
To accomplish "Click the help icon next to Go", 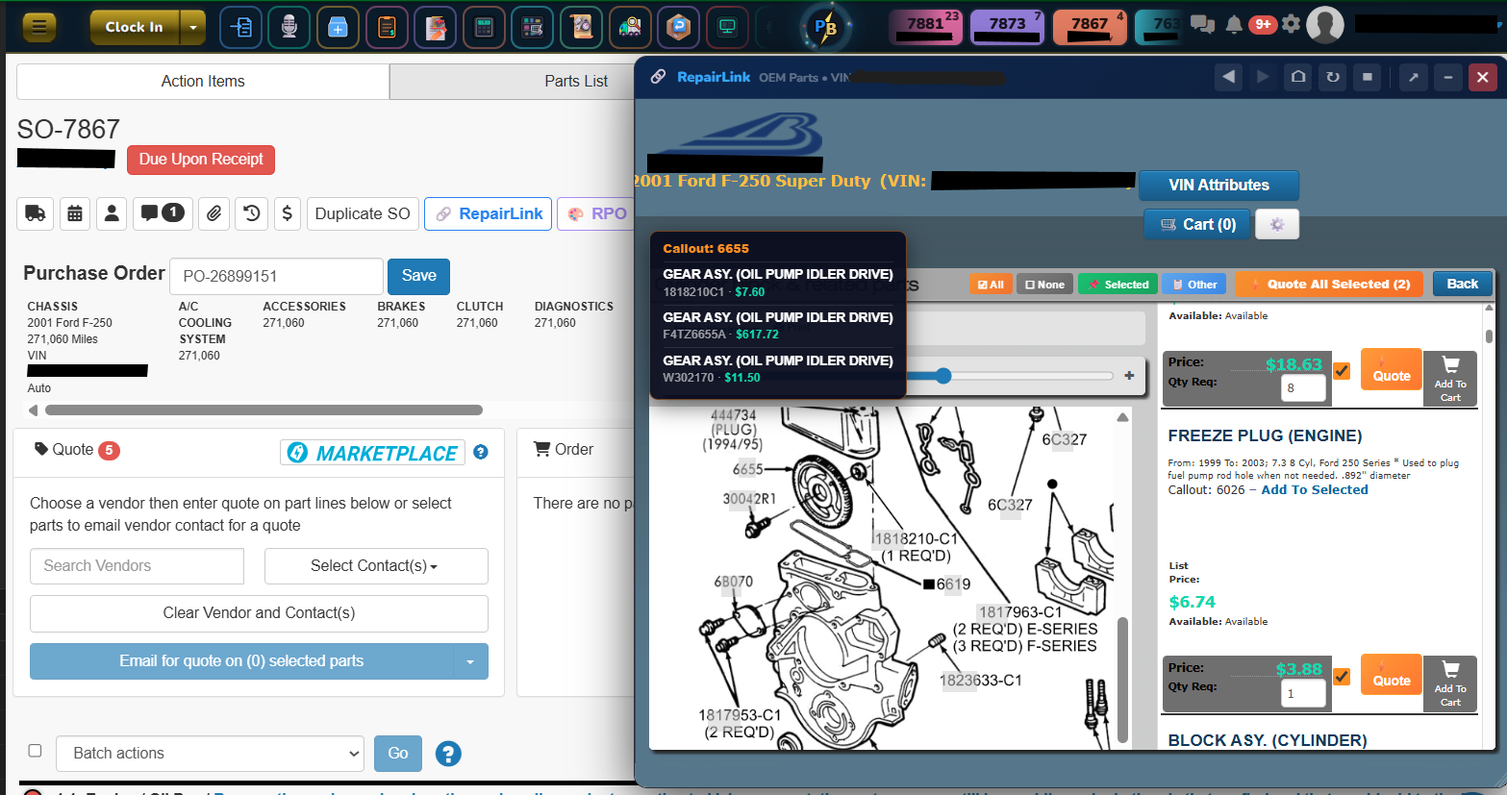I will pos(448,754).
